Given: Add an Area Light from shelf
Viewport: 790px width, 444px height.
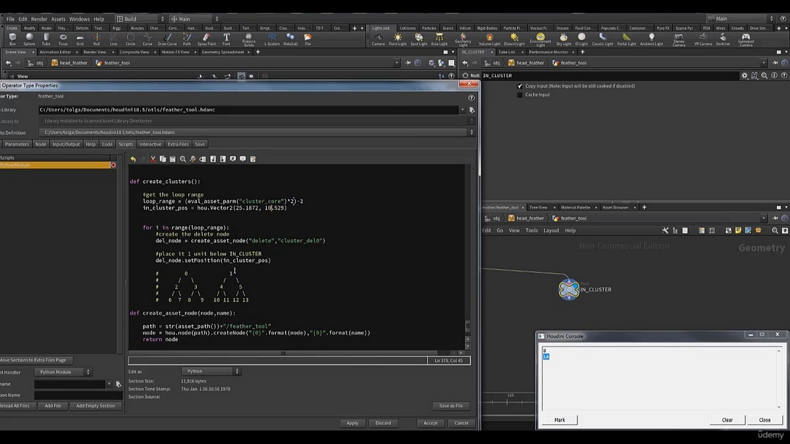Looking at the screenshot, I should (439, 39).
